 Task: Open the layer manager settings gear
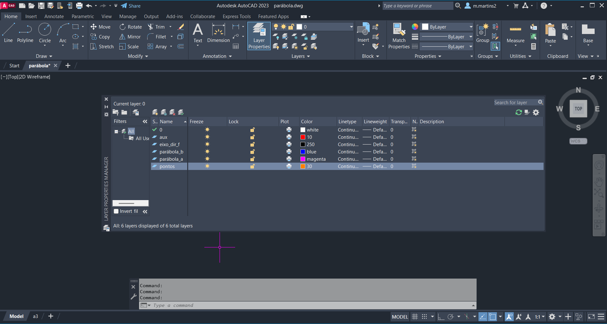click(536, 112)
